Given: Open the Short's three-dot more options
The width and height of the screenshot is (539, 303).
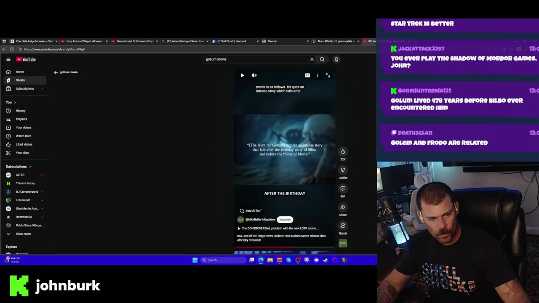Looking at the screenshot, I should (318, 75).
